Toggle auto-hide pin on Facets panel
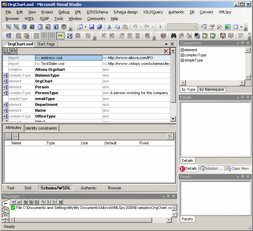Viewport: 253px width, 231px height. pyautogui.click(x=242, y=177)
